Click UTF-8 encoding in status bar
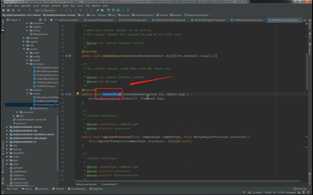 [281, 193]
